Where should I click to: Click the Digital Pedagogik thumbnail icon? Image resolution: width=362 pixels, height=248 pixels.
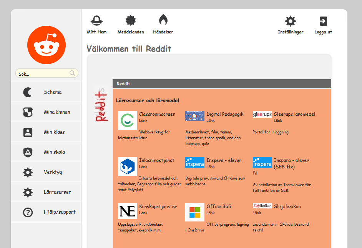[194, 116]
